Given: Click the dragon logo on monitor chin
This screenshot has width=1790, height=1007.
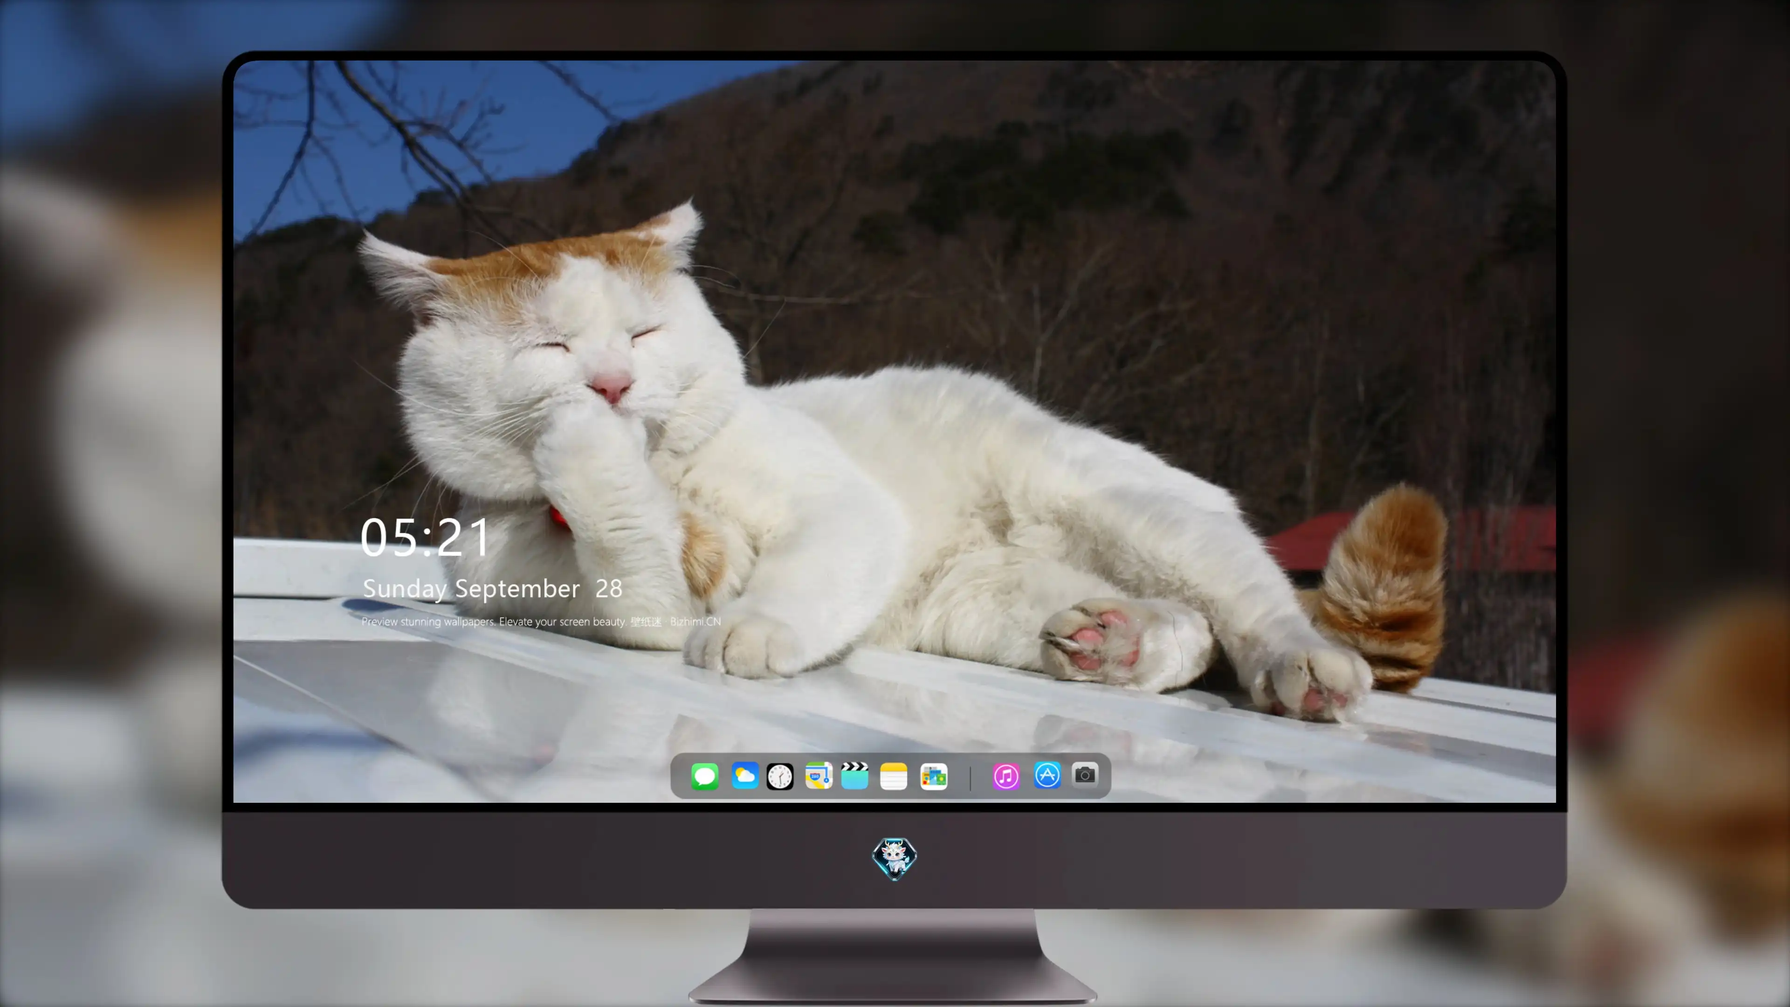Looking at the screenshot, I should click(x=895, y=859).
